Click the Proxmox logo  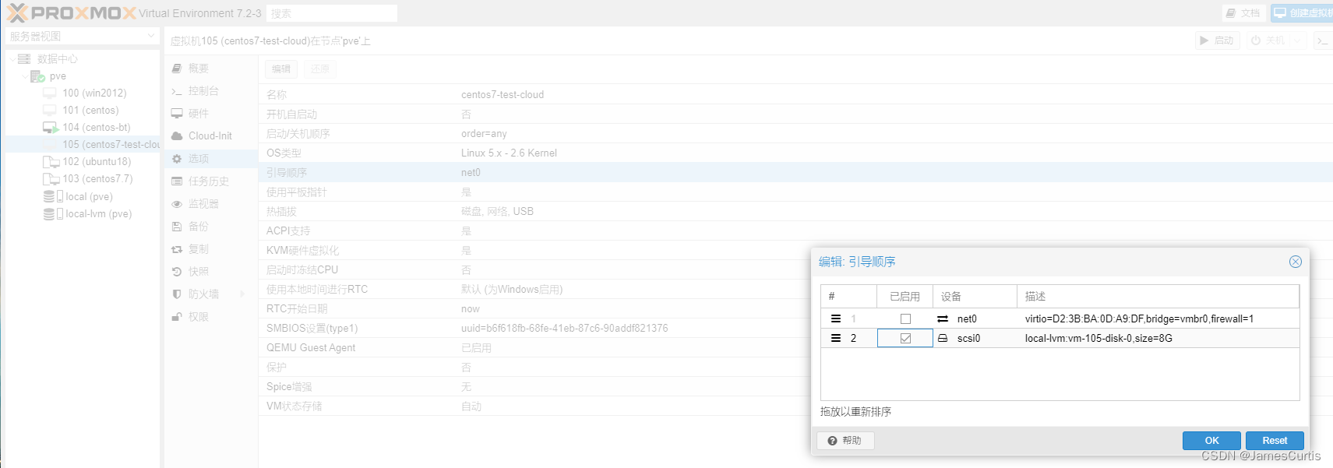(x=71, y=13)
